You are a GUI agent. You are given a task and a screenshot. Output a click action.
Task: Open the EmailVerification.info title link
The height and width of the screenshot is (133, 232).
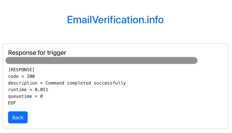point(115,20)
